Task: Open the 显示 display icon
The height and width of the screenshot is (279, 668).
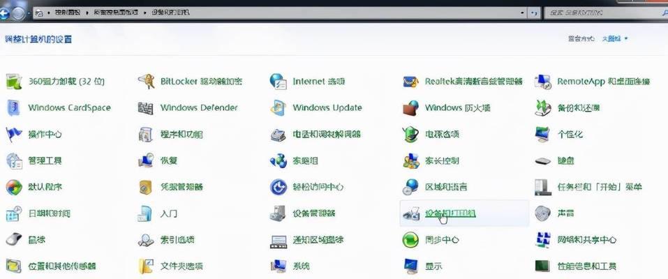Action: tap(410, 266)
